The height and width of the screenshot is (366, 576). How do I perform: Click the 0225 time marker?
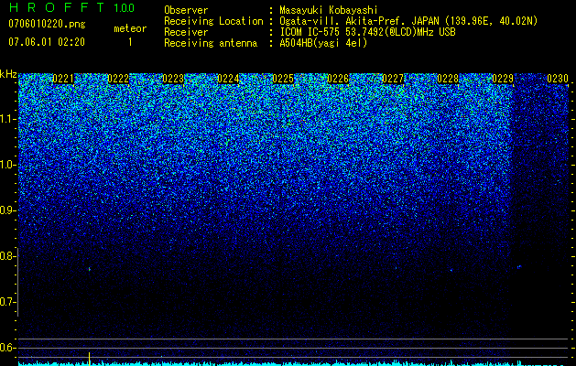click(283, 79)
